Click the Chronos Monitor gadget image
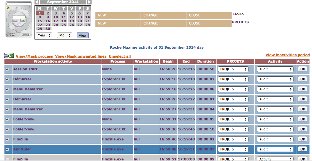 (x=18, y=19)
